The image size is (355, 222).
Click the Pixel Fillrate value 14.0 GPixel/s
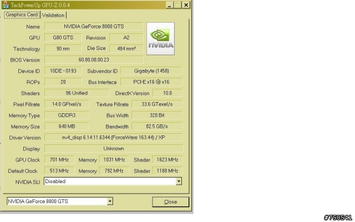[67, 104]
